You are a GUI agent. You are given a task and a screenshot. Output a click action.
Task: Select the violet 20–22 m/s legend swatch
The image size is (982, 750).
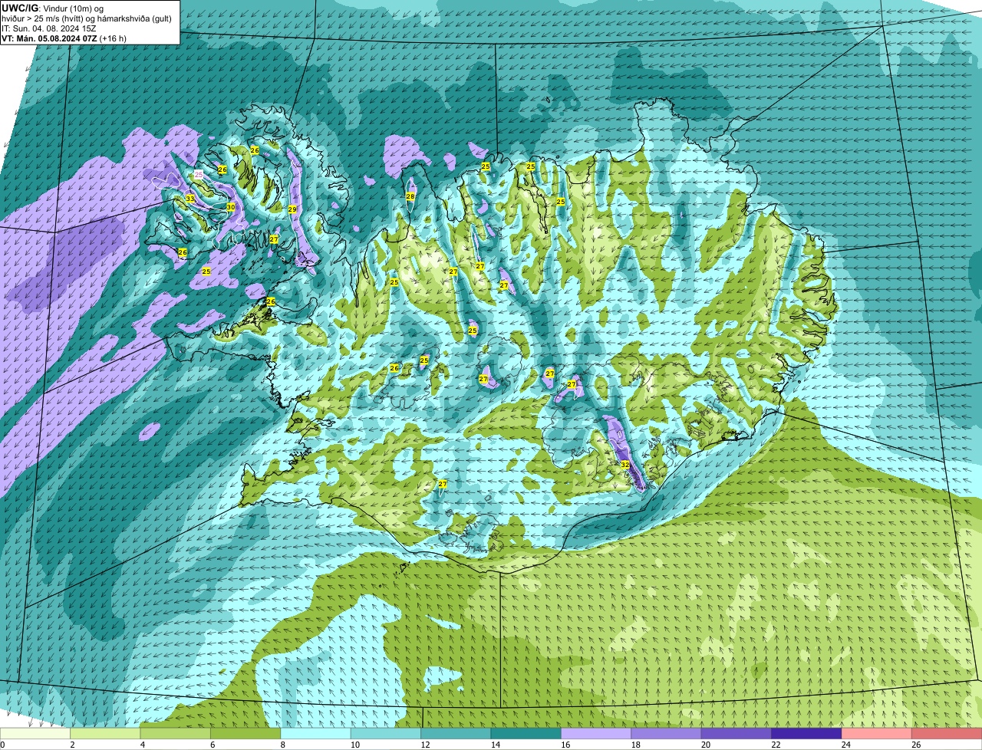click(736, 733)
